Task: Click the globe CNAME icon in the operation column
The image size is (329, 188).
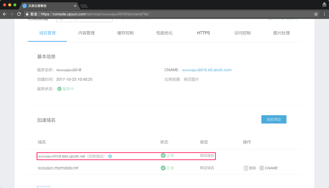Action: pos(262,168)
